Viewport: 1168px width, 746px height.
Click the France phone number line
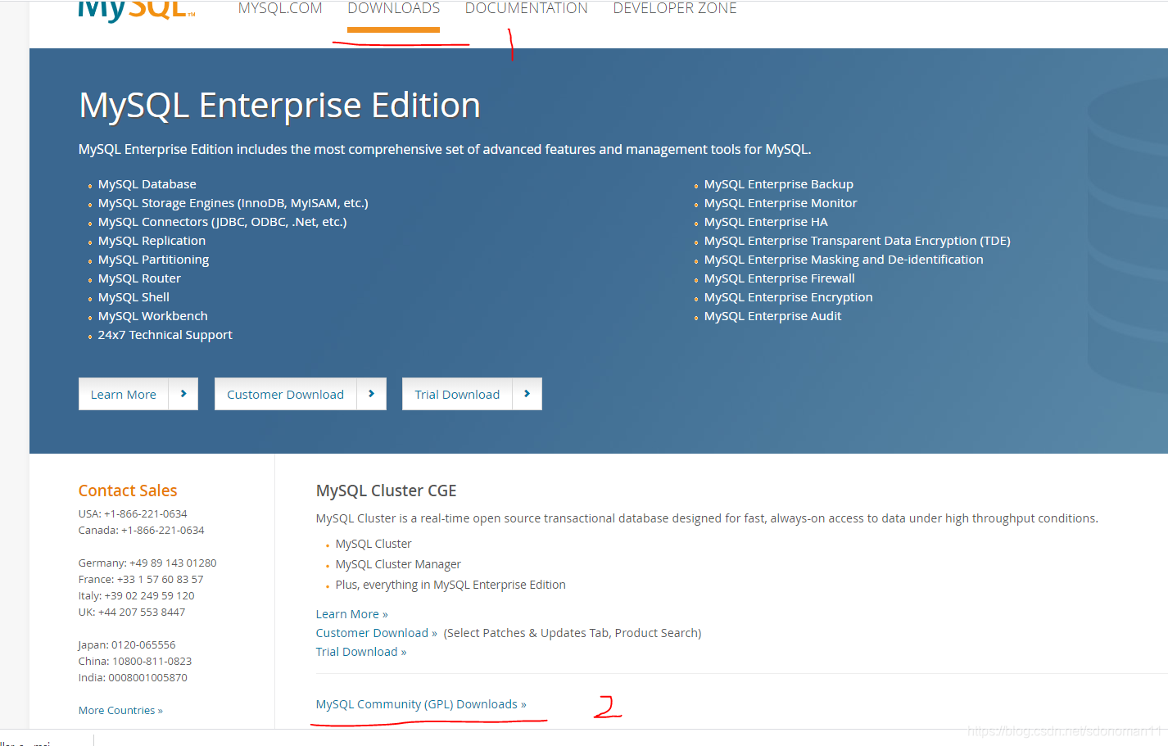click(141, 580)
